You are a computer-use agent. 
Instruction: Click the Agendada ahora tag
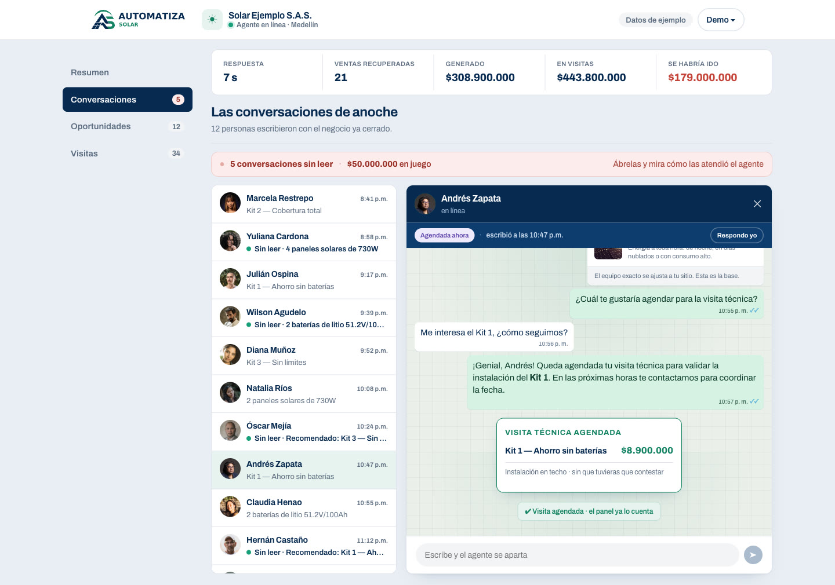click(444, 235)
